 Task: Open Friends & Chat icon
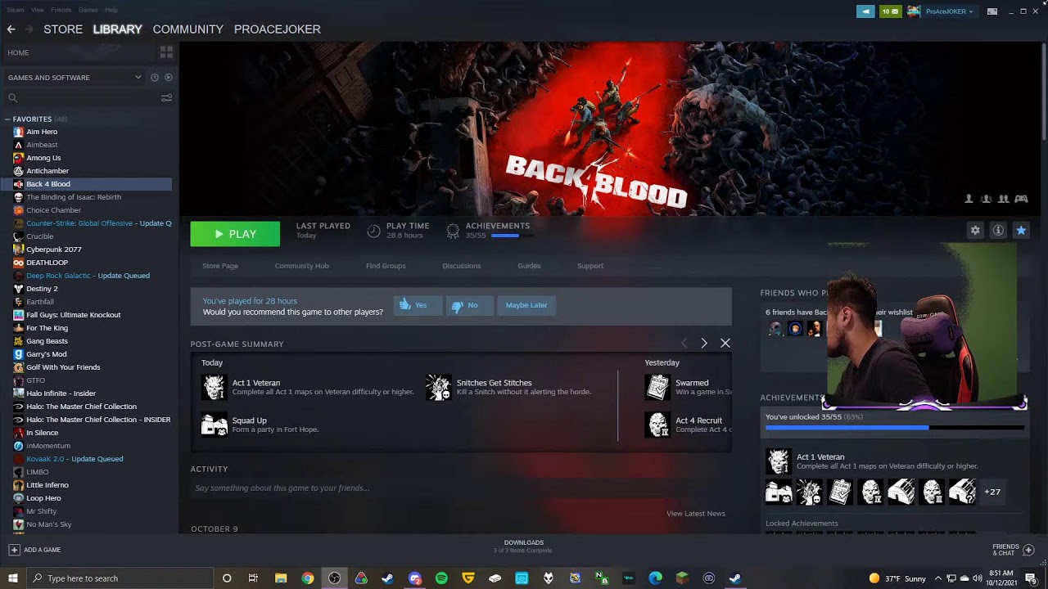coord(1029,550)
